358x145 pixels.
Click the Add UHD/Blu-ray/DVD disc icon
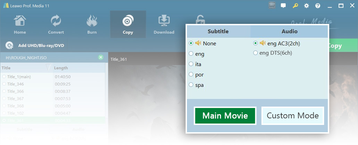9,46
